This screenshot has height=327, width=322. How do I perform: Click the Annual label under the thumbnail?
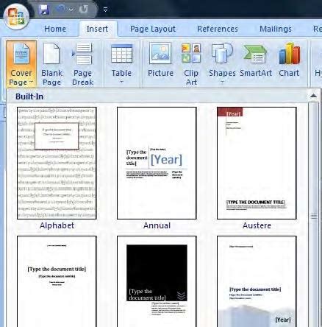pyautogui.click(x=157, y=225)
